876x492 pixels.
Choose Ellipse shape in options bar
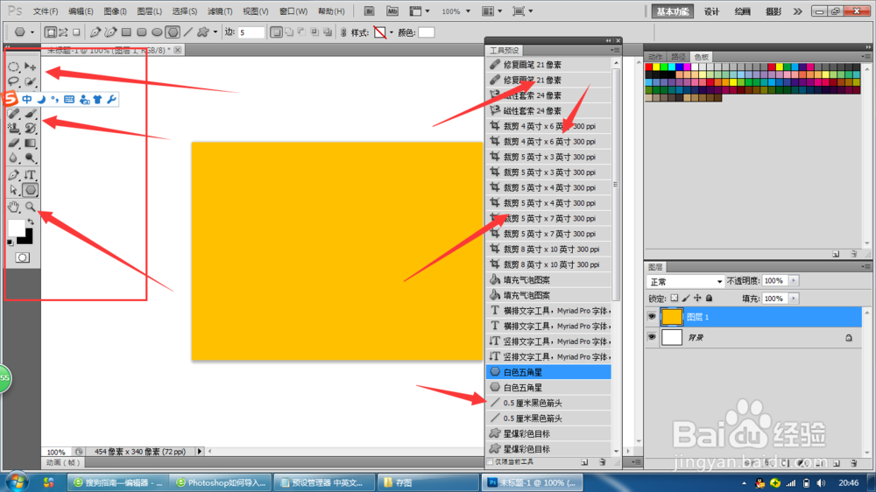tap(157, 32)
